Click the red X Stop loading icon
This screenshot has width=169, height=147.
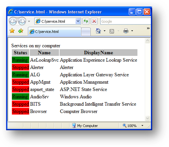click(94, 21)
